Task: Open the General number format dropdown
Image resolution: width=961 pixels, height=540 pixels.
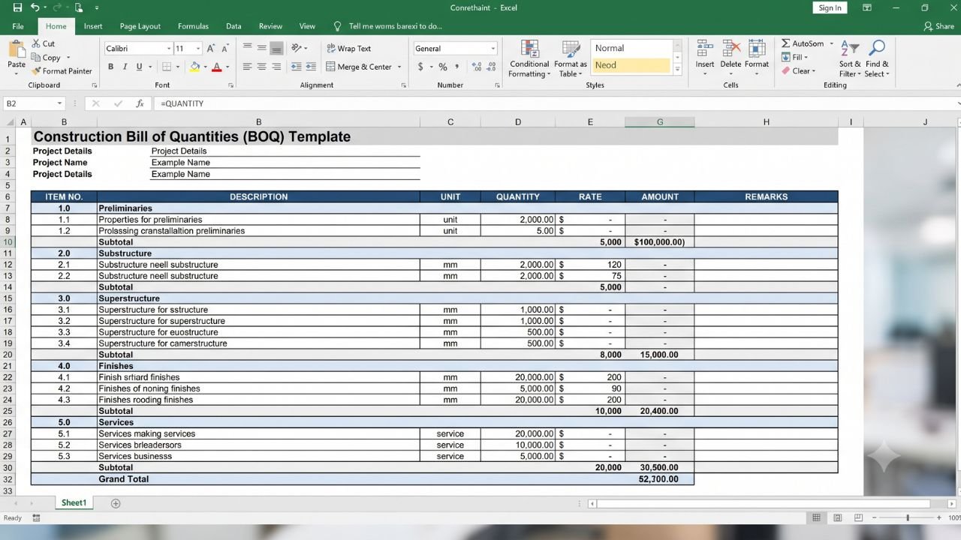Action: (493, 49)
